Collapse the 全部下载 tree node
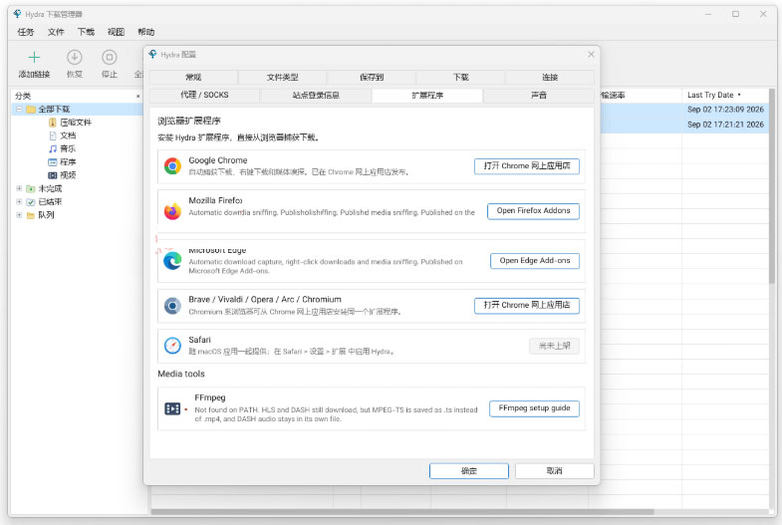Viewport: 782px width, 525px height. tap(19, 109)
